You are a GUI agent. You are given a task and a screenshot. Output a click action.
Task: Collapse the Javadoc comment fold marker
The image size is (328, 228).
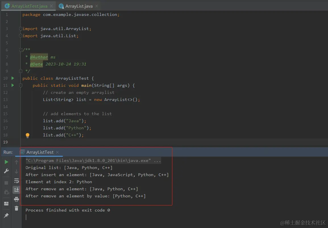(20, 50)
